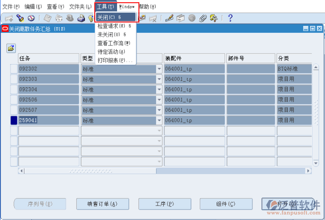Expand the type dropdown for task 092303

tap(159, 79)
